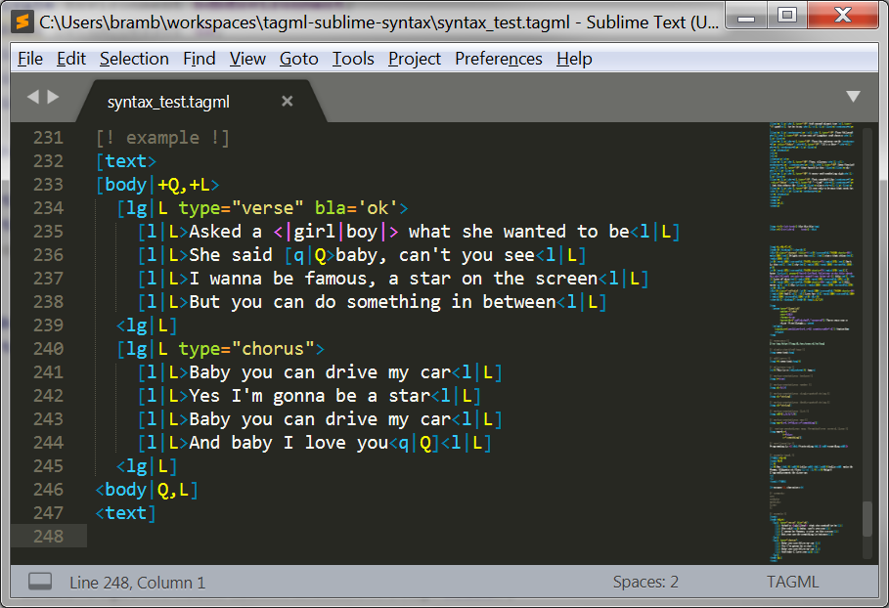Click the type="verse" attribute

[x=241, y=208]
